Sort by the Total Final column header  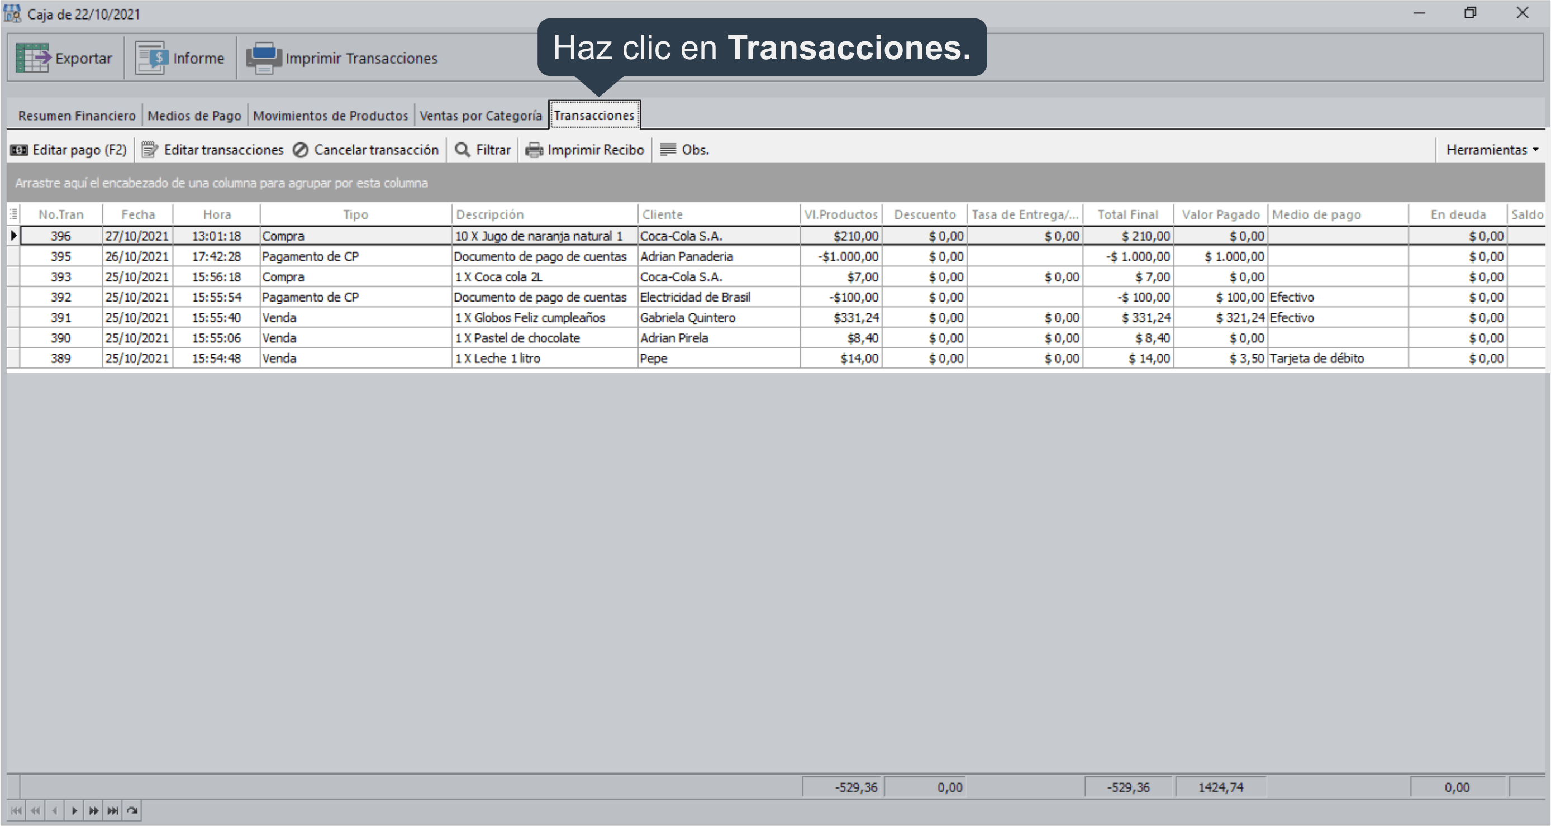1127,214
